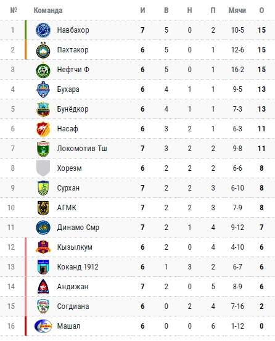Open the Коканд 1912 team link

(x=78, y=267)
